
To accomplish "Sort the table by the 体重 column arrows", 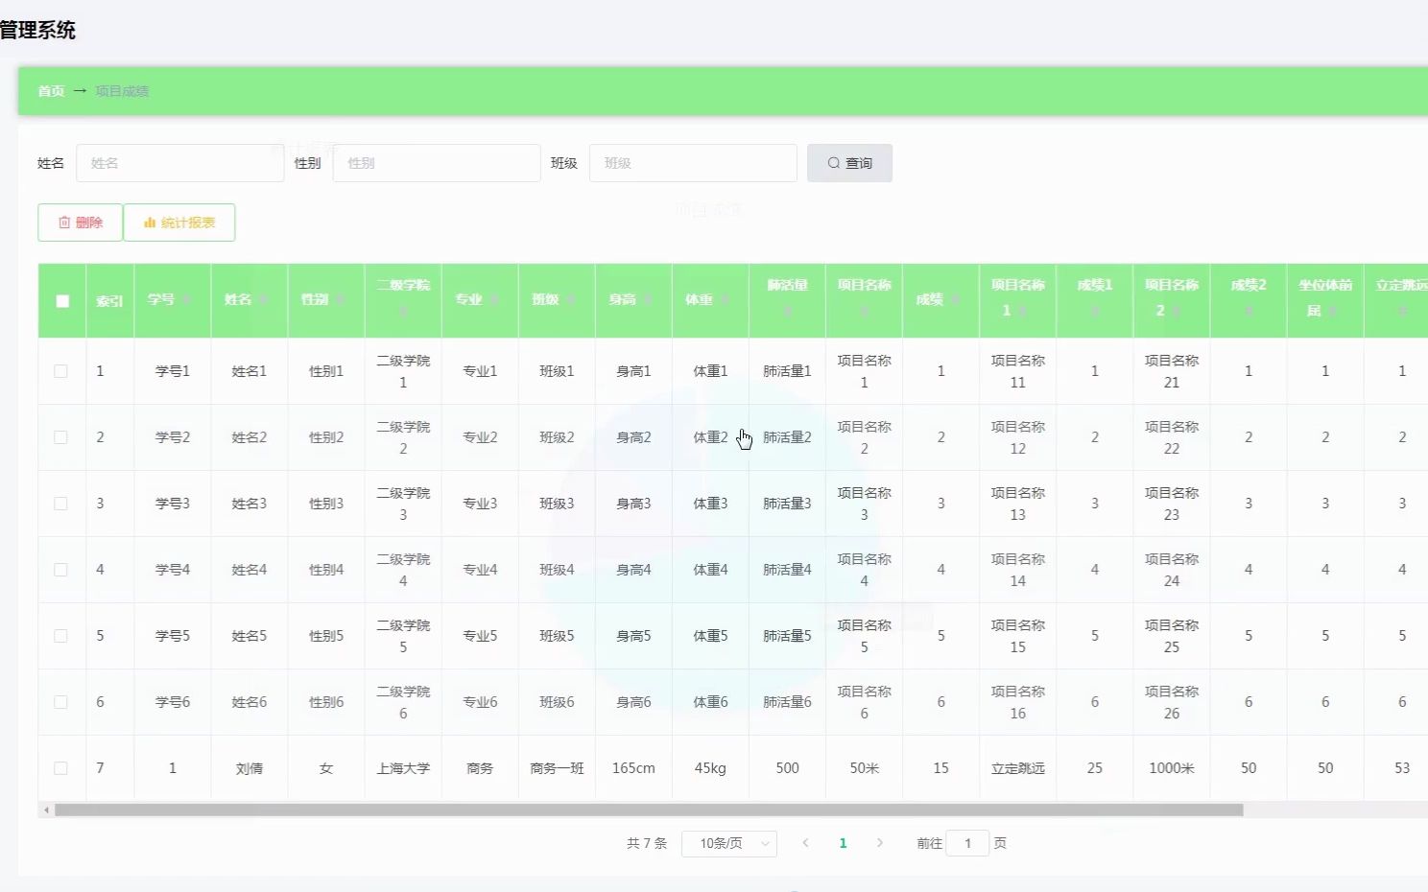I will pyautogui.click(x=725, y=300).
